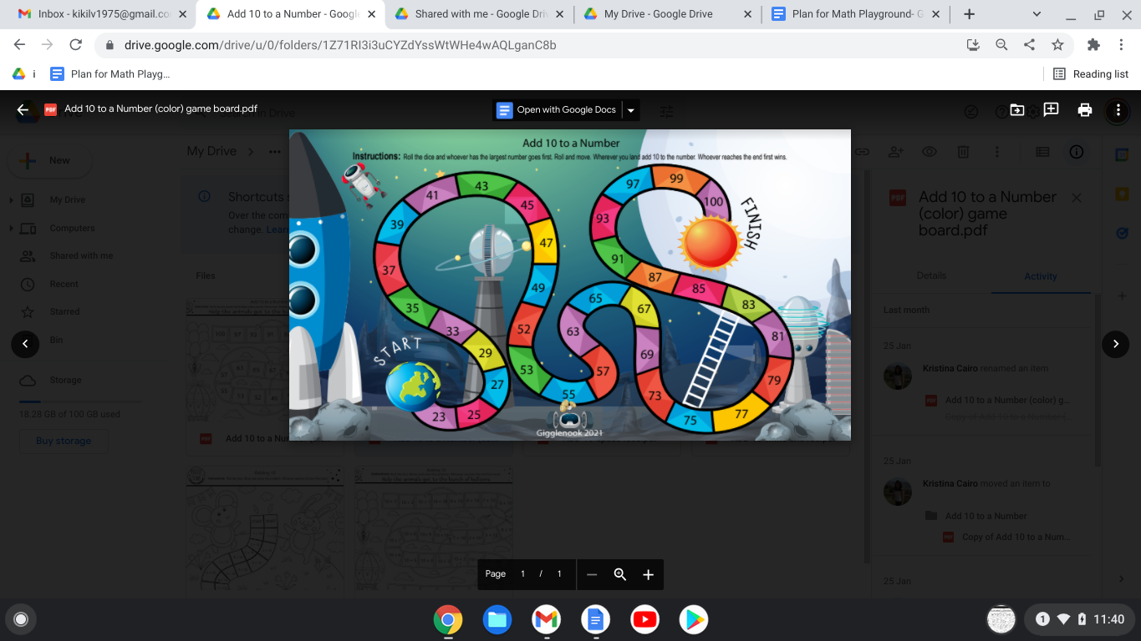
Task: Expand the Open with dropdown arrow
Action: pos(631,110)
